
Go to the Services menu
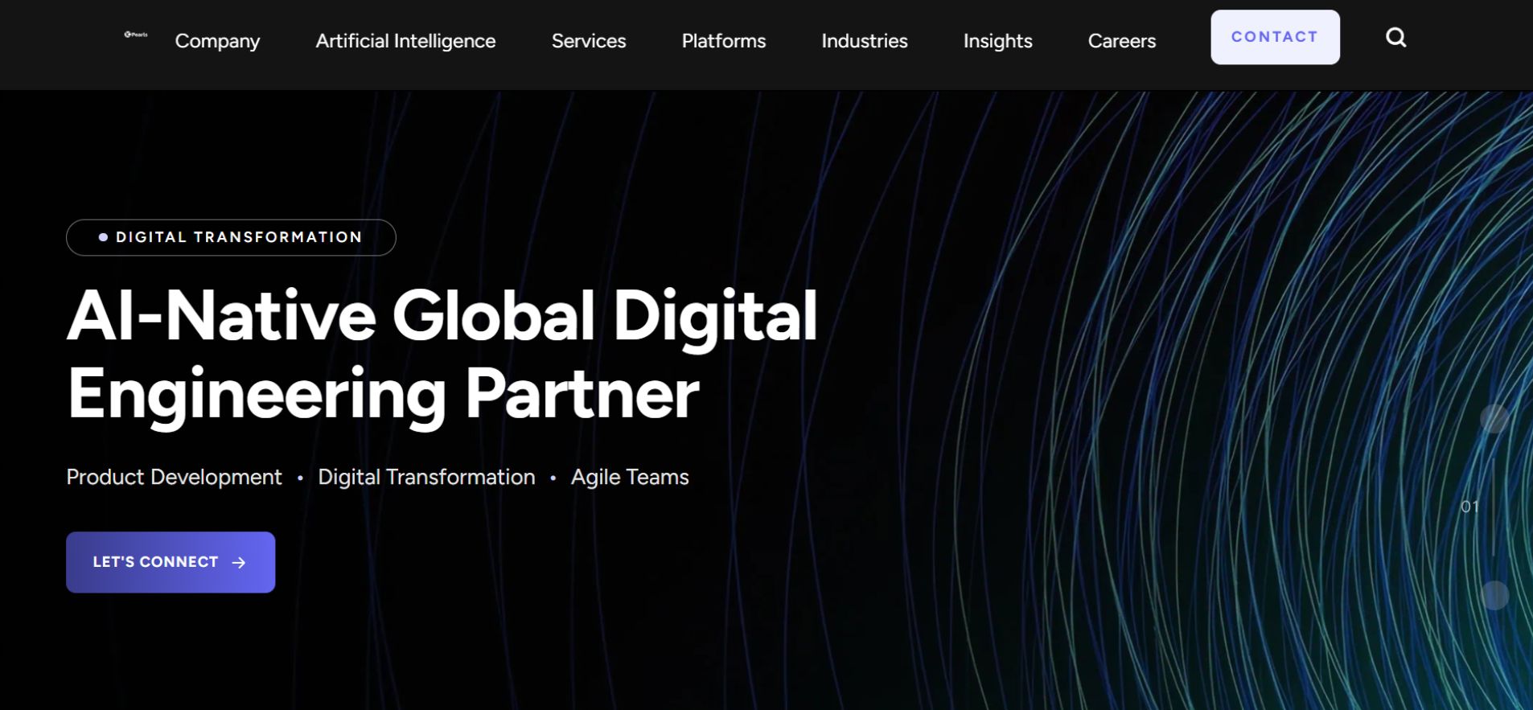589,41
